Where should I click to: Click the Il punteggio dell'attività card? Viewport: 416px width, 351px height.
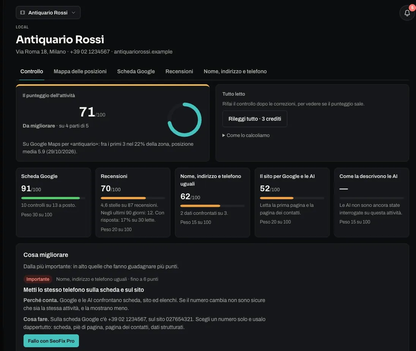coord(113,123)
